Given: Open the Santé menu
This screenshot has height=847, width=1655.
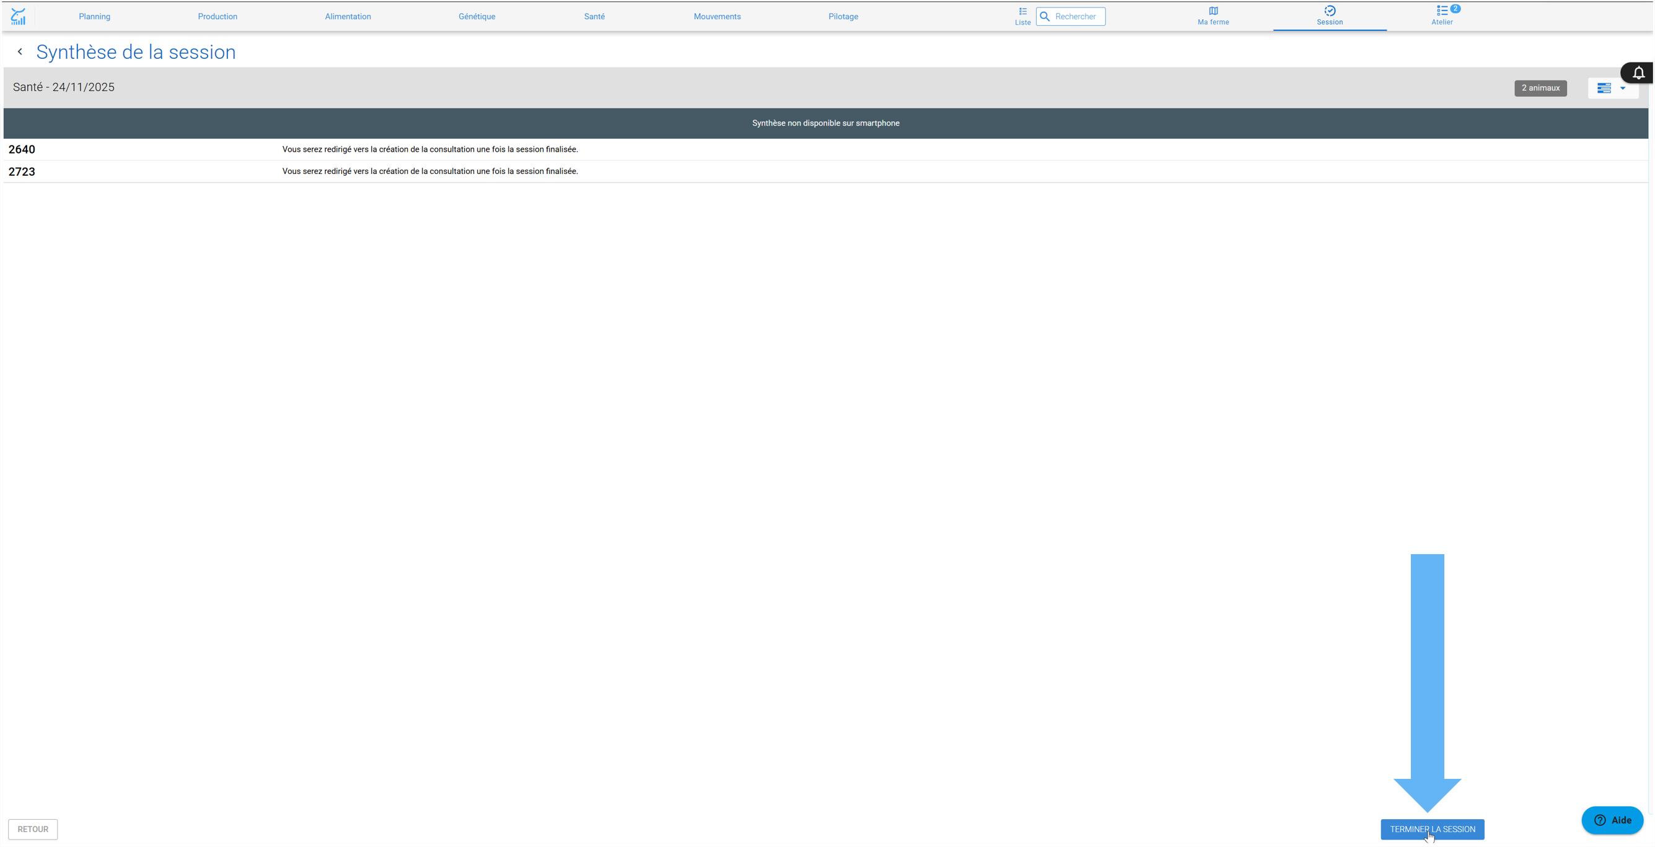Looking at the screenshot, I should 594,17.
